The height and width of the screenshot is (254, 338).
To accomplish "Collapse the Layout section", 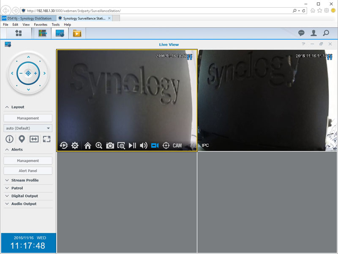I will [x=7, y=107].
